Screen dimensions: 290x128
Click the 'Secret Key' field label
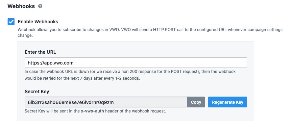pos(37,92)
